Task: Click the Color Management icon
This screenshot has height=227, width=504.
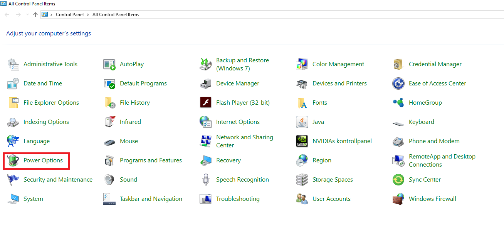Action: coord(302,64)
